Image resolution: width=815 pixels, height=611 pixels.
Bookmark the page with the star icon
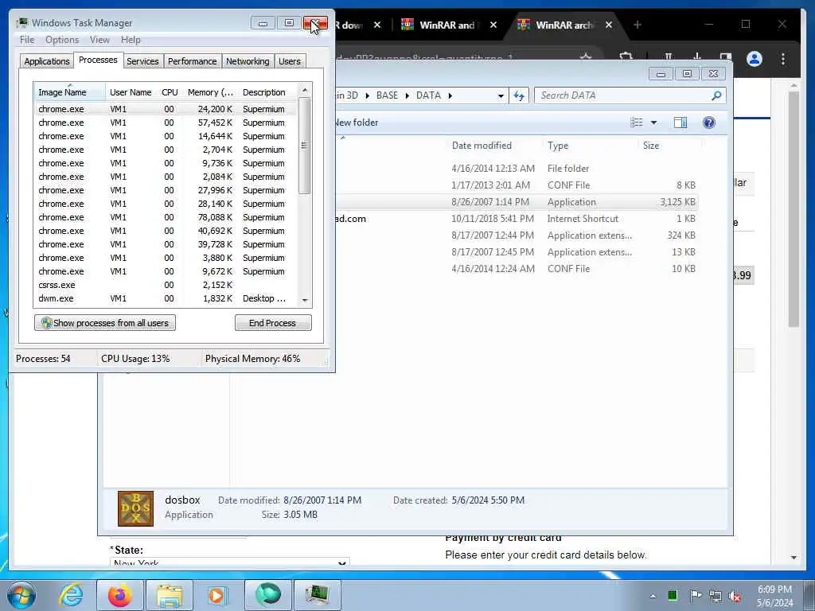[586, 57]
